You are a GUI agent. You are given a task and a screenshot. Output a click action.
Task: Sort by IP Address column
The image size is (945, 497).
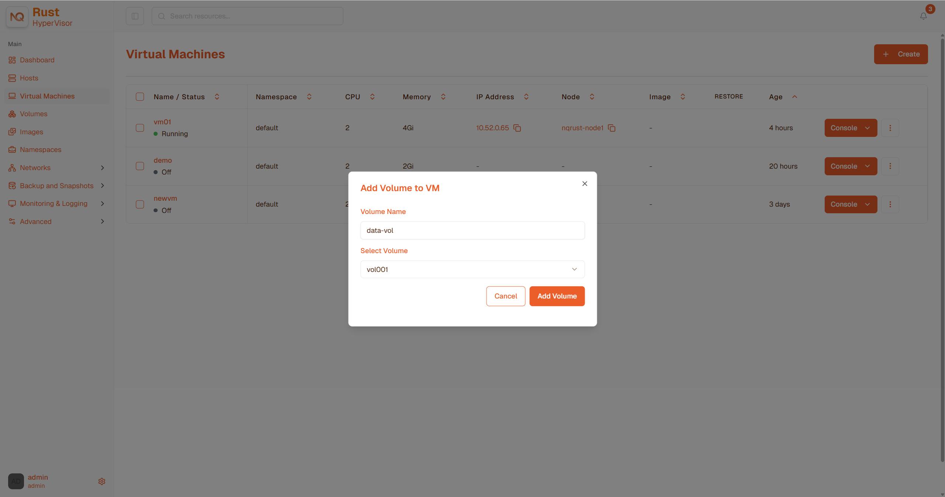(526, 97)
